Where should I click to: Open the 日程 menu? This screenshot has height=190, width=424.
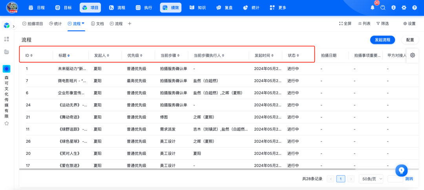(x=37, y=7)
